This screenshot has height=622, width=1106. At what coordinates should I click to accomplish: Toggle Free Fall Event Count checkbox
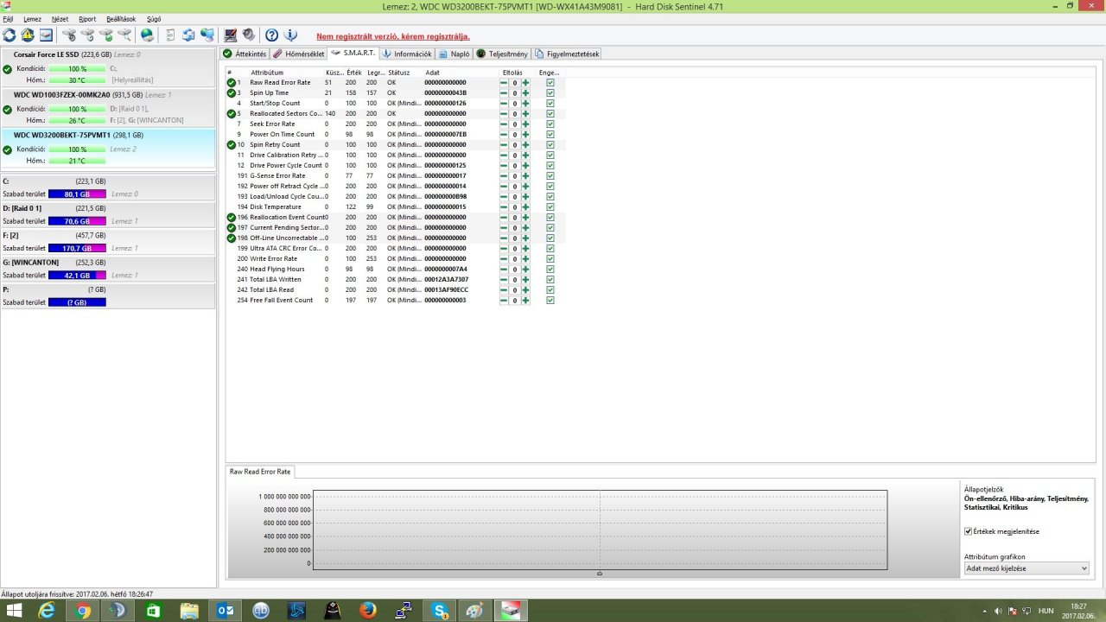550,300
